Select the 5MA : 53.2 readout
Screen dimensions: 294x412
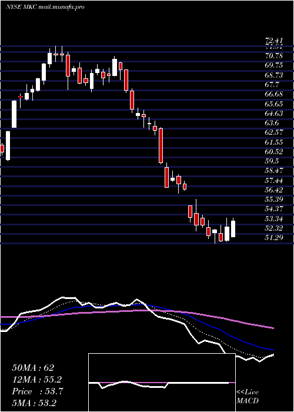click(x=34, y=403)
